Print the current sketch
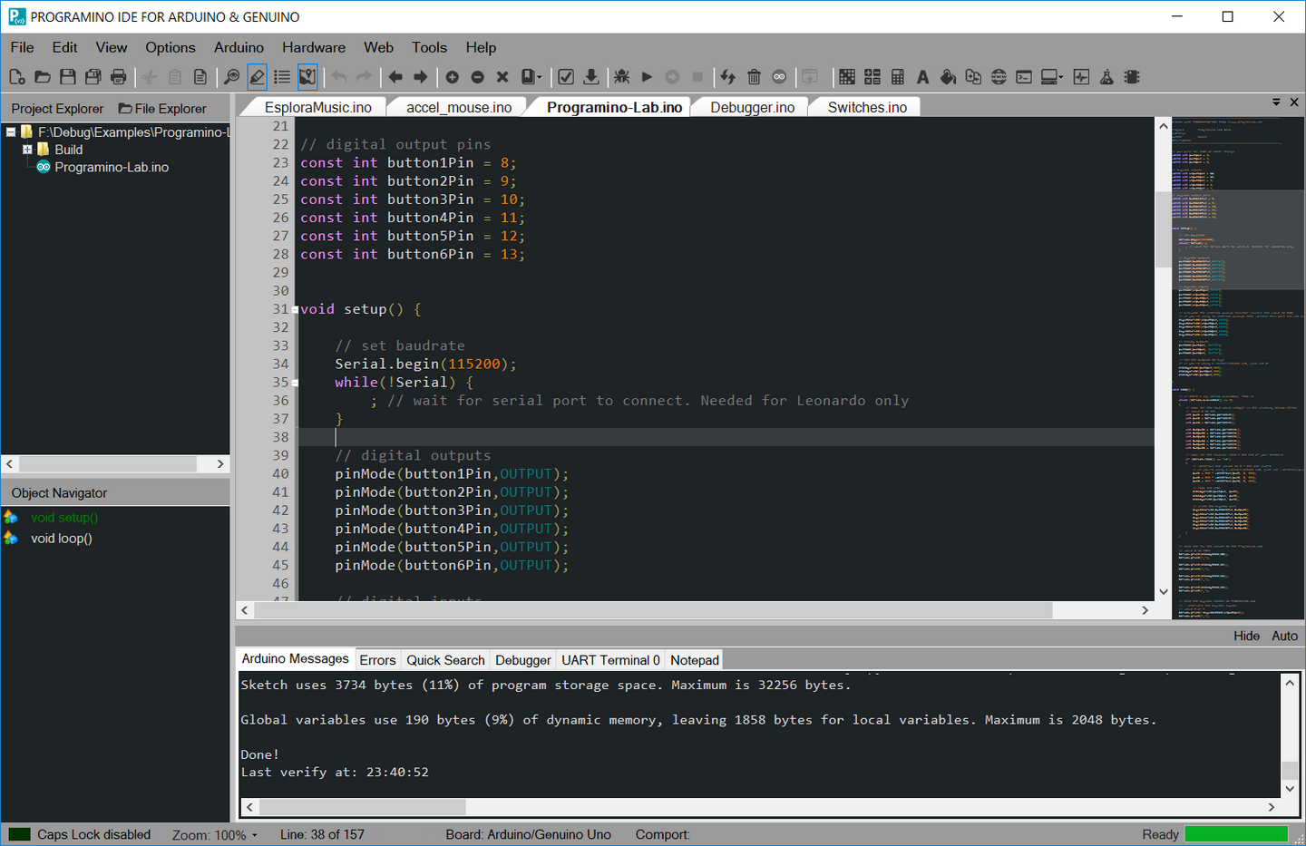 point(118,77)
